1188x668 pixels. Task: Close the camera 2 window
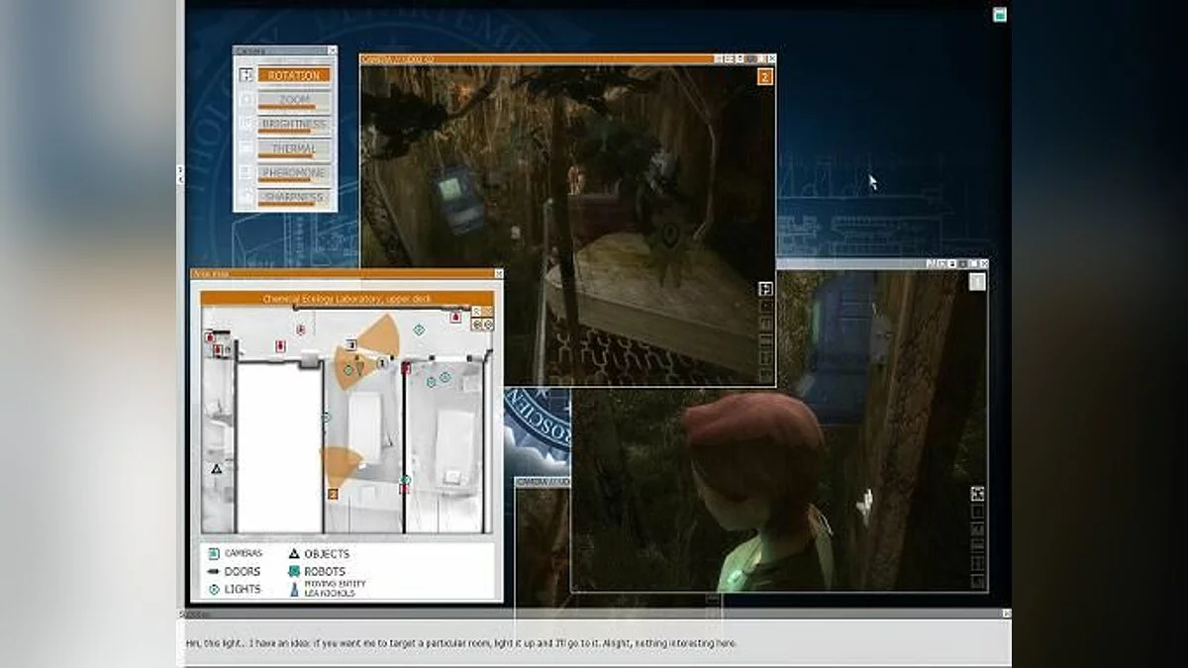[771, 59]
